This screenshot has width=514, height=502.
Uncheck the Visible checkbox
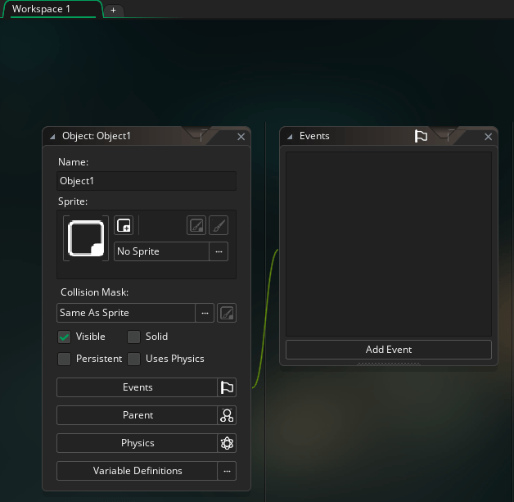point(64,337)
